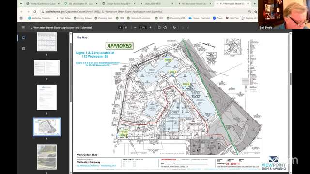Viewport: 310px width, 174px height.
Task: Click the PDF vertical scrollbar thumb
Action: click(x=291, y=79)
